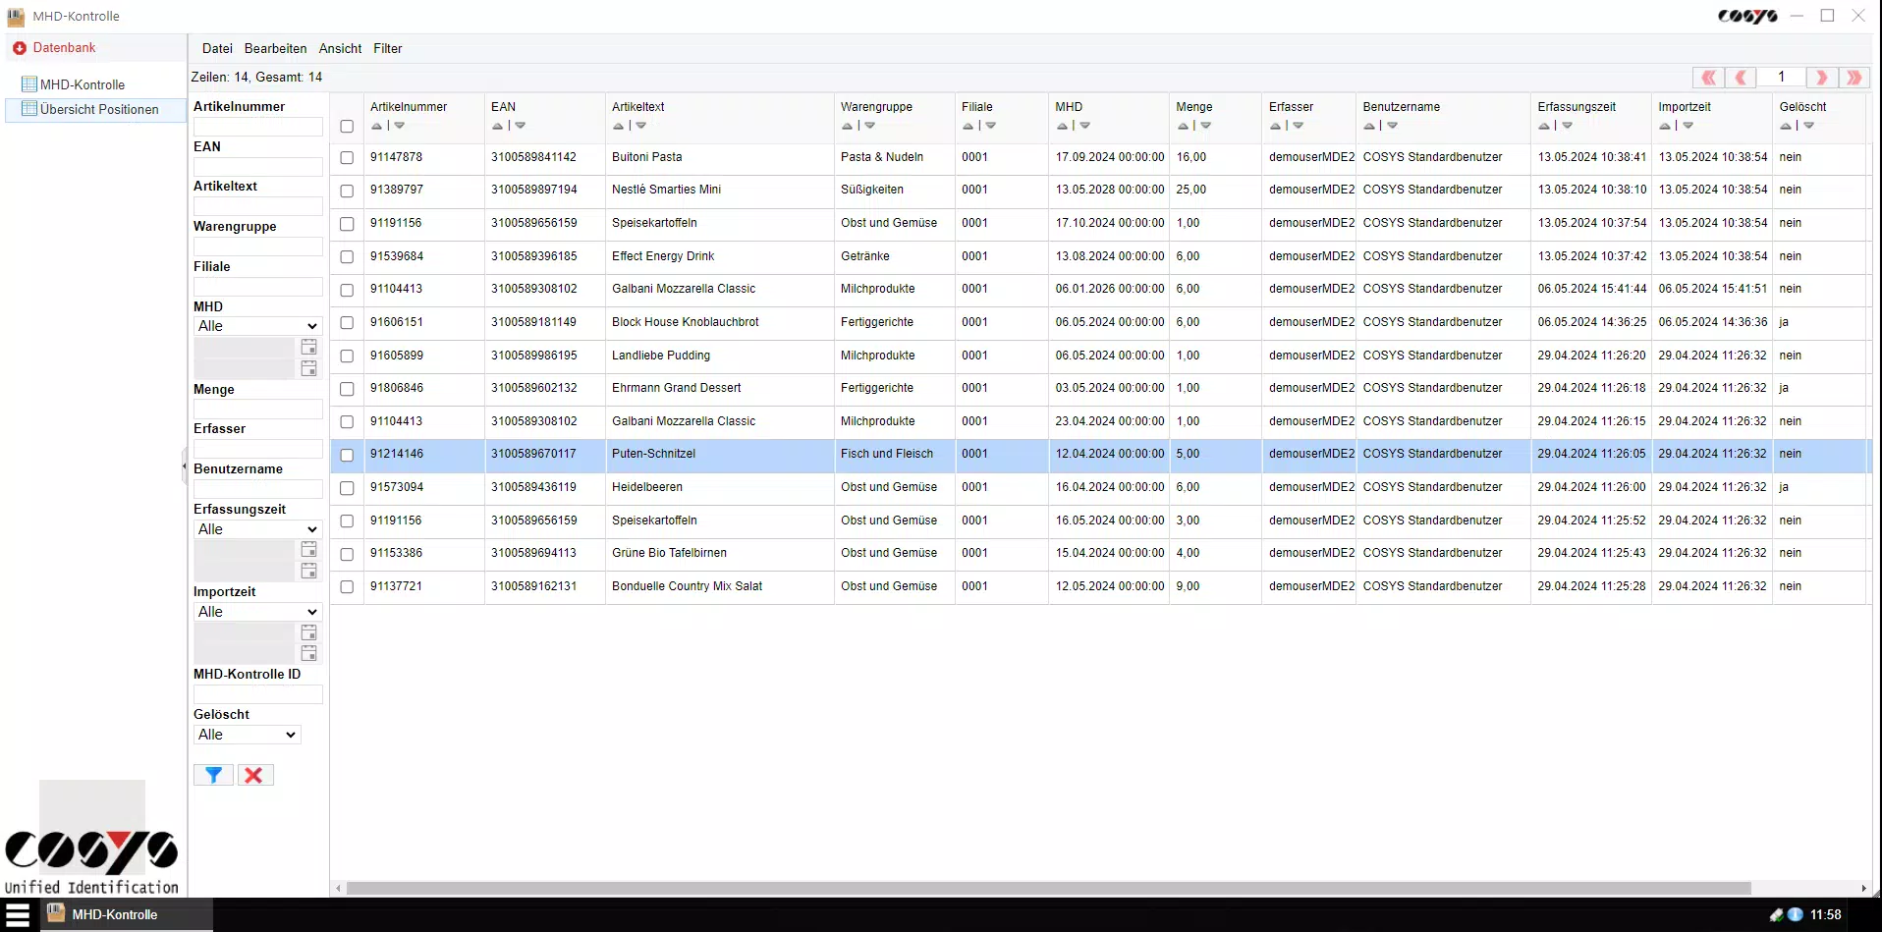Check the Block House Knoblauchbrot row checkbox

tap(347, 322)
